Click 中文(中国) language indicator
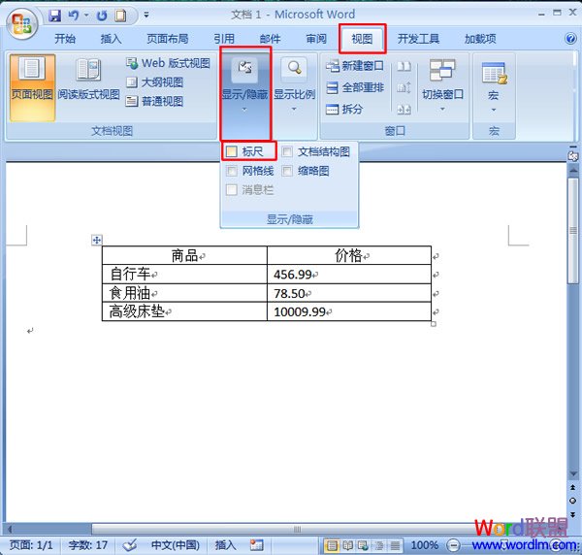 pyautogui.click(x=176, y=545)
